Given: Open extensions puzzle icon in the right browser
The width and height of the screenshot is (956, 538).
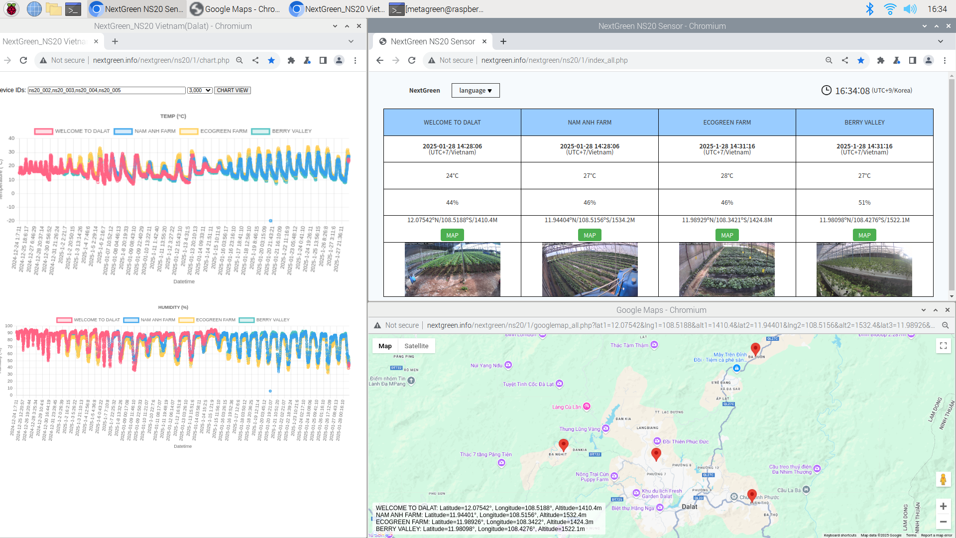Looking at the screenshot, I should point(881,60).
